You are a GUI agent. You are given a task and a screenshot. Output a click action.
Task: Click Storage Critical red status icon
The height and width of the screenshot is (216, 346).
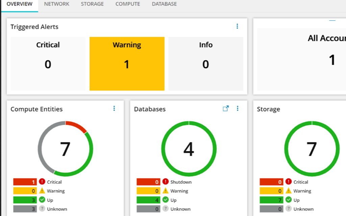tap(289, 182)
